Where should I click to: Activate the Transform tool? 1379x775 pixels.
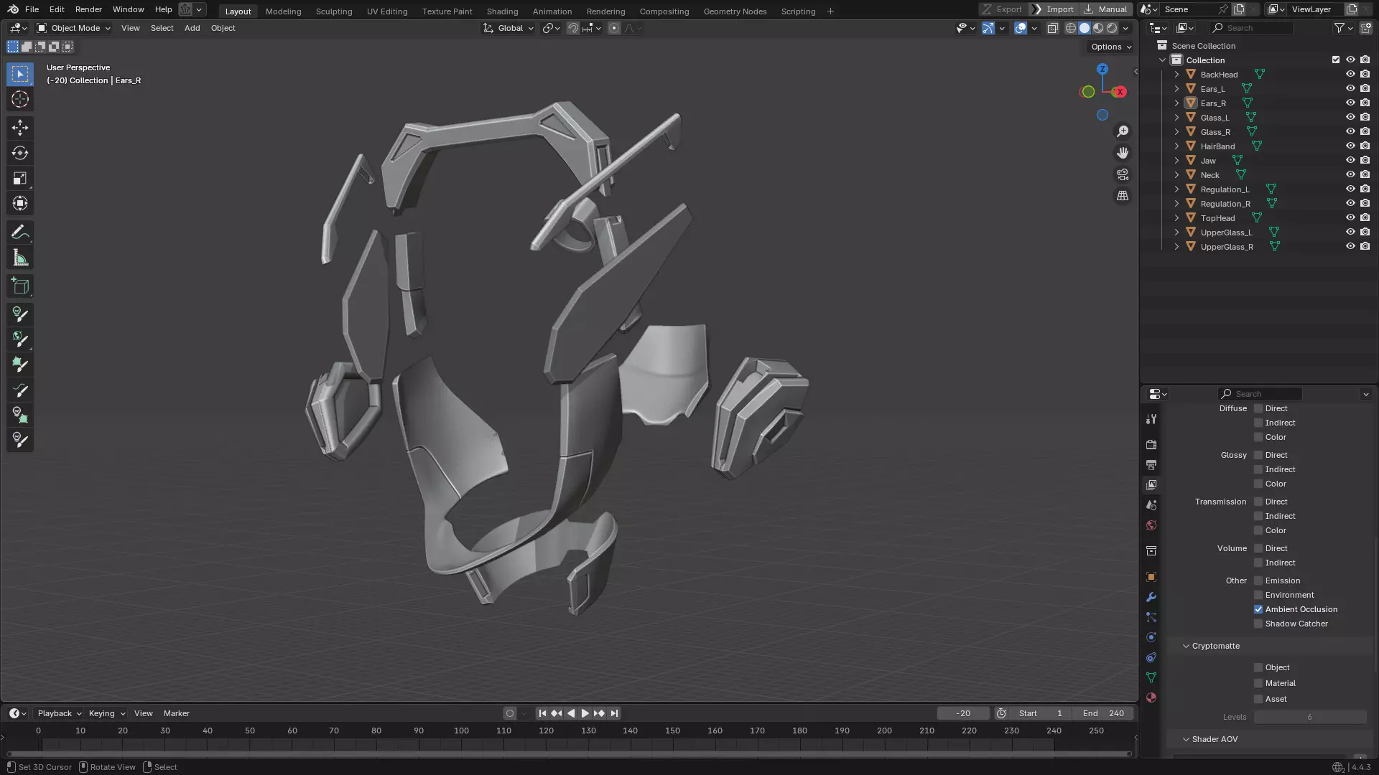coord(20,203)
